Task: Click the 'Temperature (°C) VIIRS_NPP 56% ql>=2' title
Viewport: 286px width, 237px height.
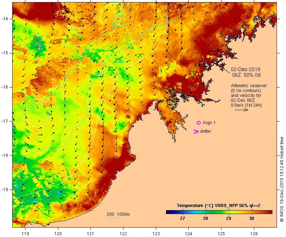Action: point(219,206)
